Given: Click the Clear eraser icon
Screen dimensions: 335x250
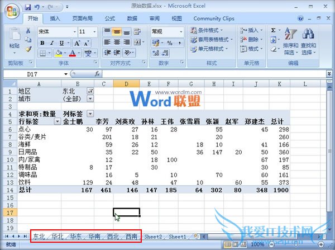Looking at the screenshot, I should [x=274, y=49].
